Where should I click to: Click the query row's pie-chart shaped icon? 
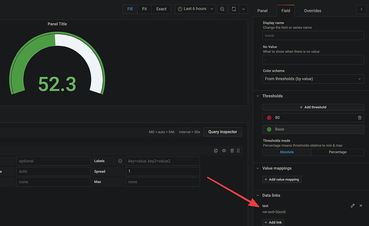point(216,151)
